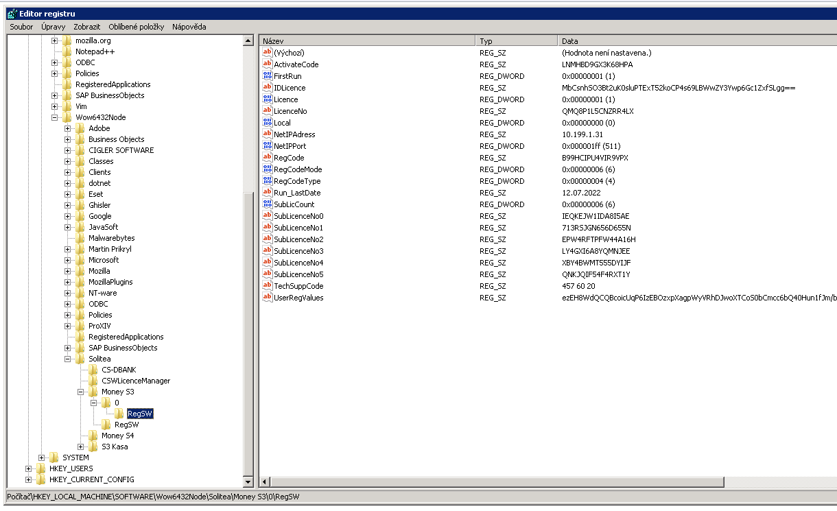Viewport: 837px width, 511px height.
Task: Open the Soubor menu
Action: 21,27
